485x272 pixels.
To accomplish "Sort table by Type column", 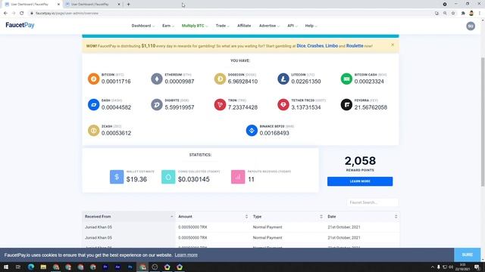I will [287, 217].
